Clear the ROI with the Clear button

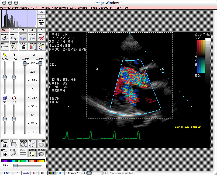(41, 37)
